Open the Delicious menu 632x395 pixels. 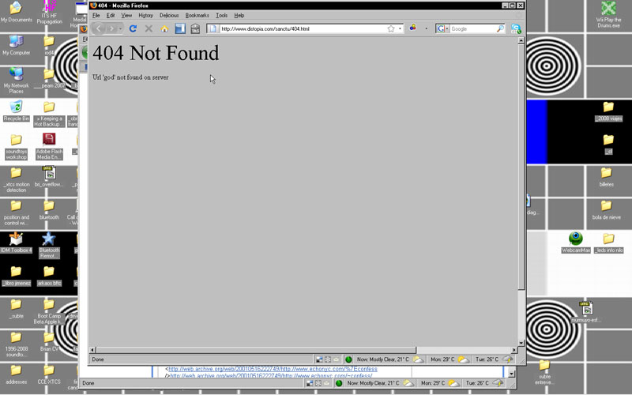pos(169,15)
